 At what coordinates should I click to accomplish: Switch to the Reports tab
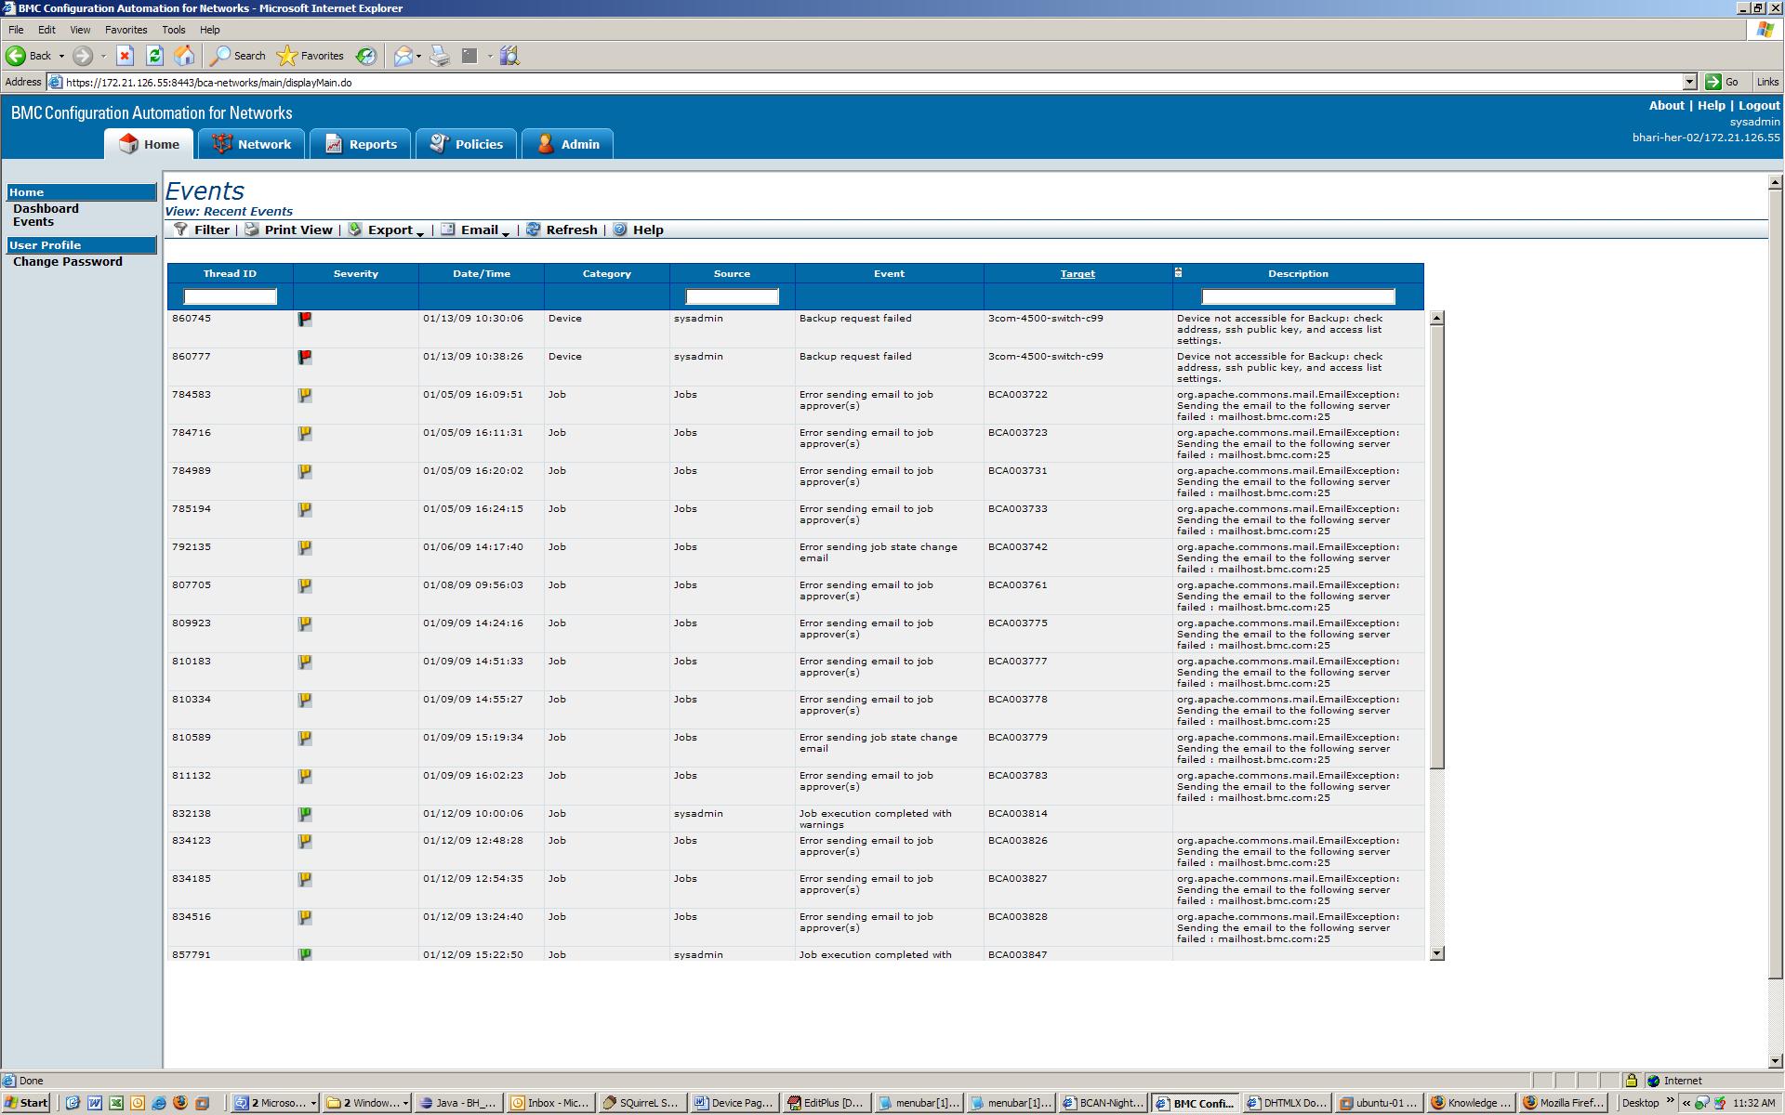coord(361,144)
